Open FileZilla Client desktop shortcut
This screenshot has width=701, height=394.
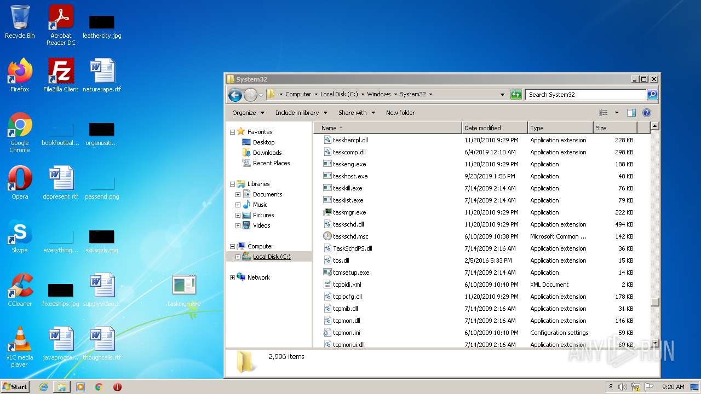pos(61,76)
